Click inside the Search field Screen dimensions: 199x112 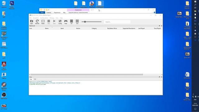(x=117, y=22)
